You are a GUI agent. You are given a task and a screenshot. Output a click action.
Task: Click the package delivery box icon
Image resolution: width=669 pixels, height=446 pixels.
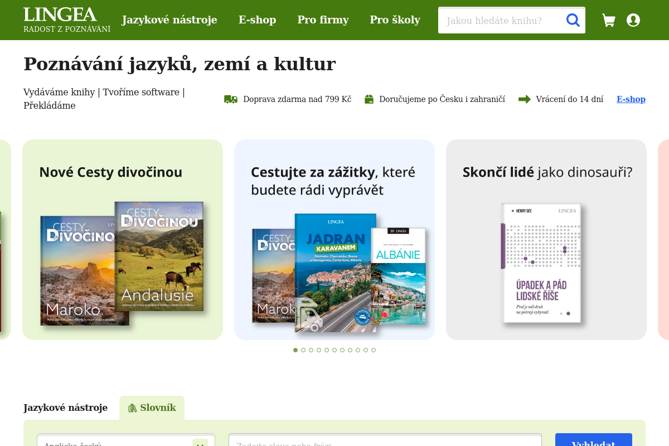pyautogui.click(x=369, y=99)
